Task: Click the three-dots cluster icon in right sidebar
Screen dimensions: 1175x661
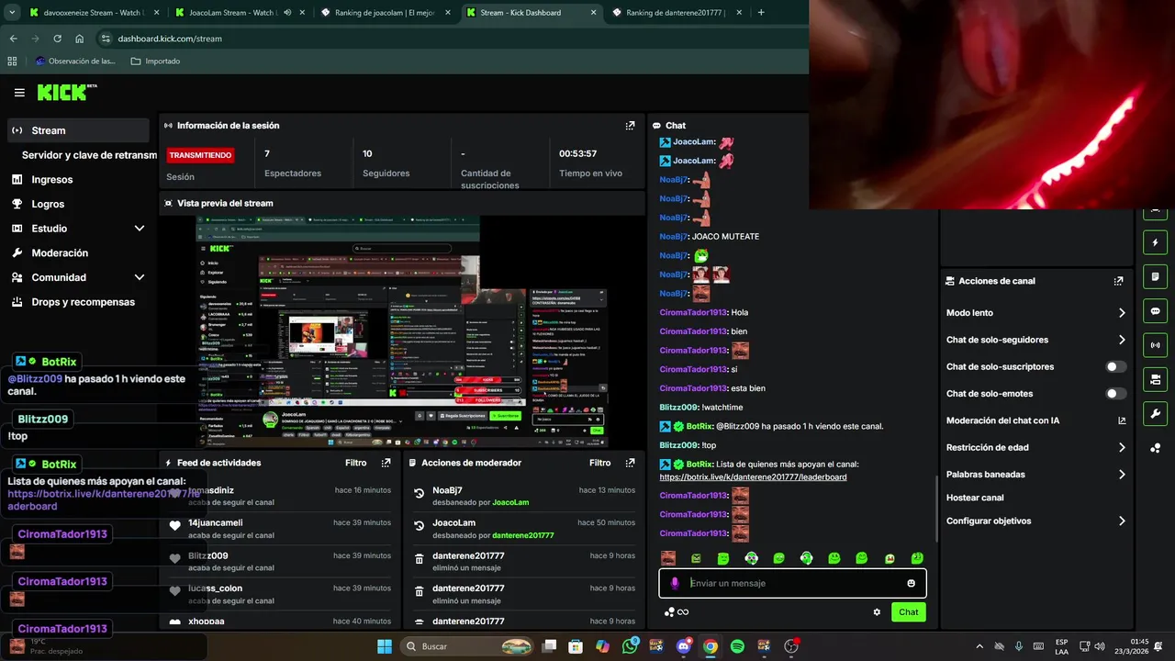Action: point(1155,448)
